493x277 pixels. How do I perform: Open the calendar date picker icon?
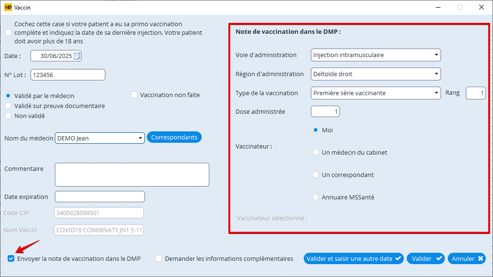(x=77, y=56)
